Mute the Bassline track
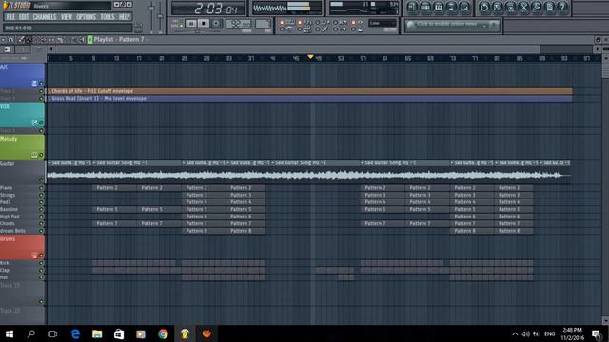 coord(41,209)
